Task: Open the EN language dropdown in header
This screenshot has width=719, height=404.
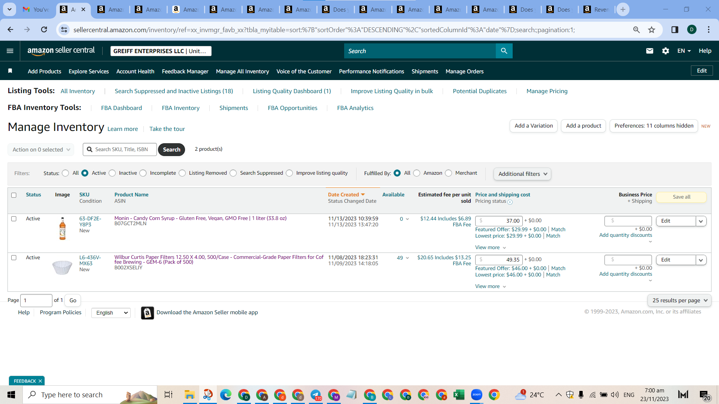Action: pyautogui.click(x=684, y=51)
